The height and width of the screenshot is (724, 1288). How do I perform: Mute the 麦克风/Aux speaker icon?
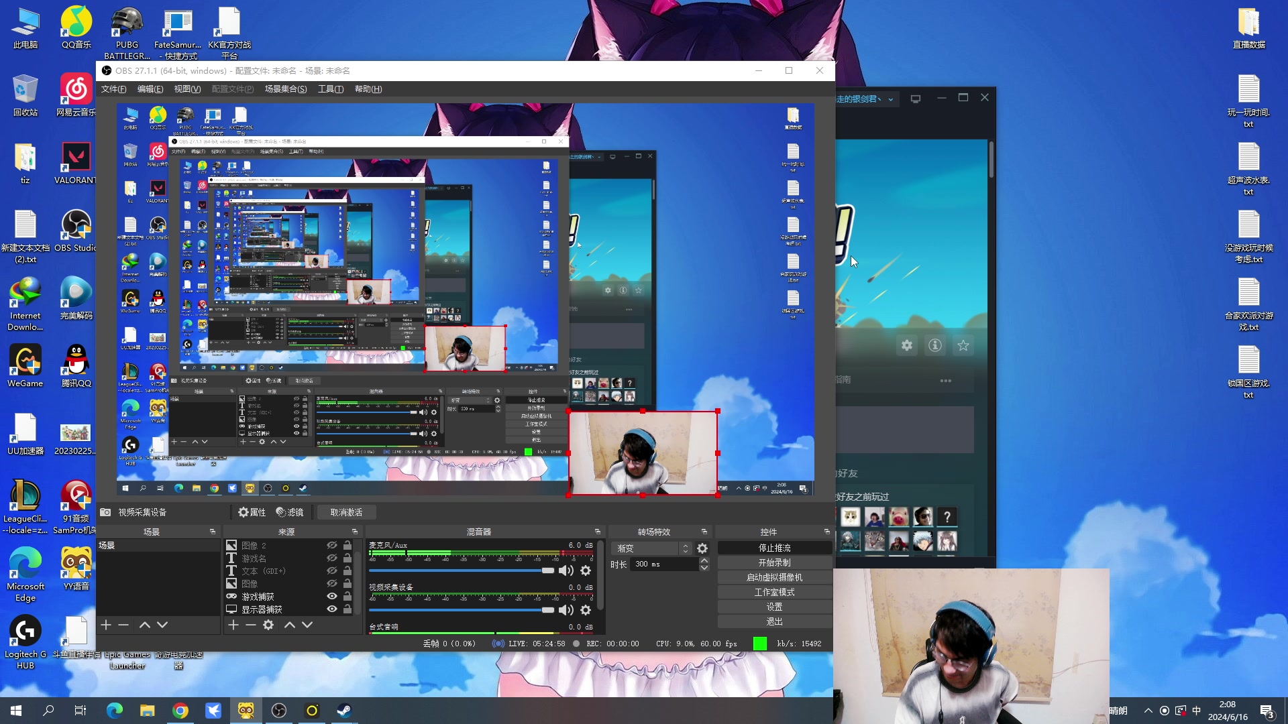click(566, 570)
